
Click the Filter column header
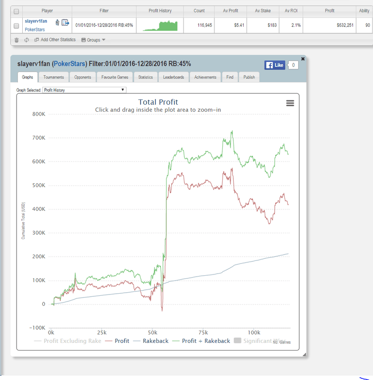104,11
